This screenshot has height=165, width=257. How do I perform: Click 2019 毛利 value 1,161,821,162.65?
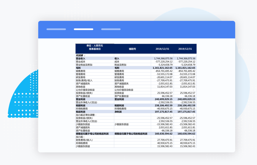point(185,68)
